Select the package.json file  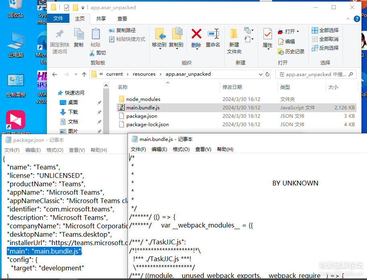click(x=236, y=116)
